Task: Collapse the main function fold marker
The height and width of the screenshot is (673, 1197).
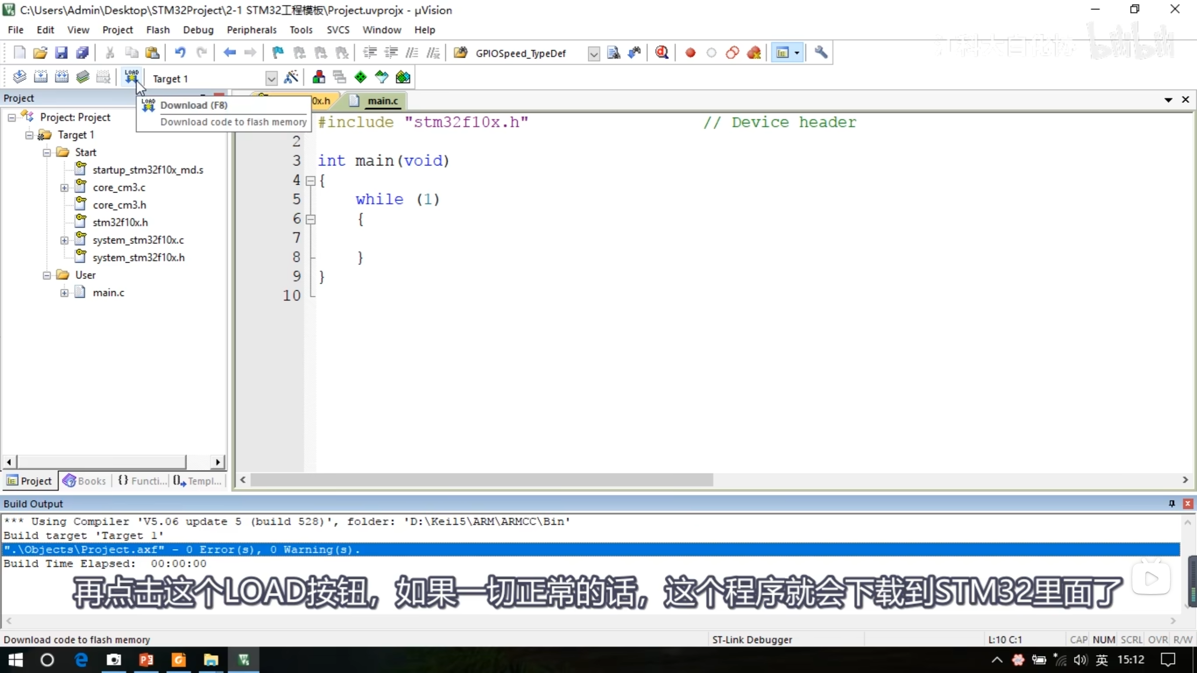Action: (311, 180)
